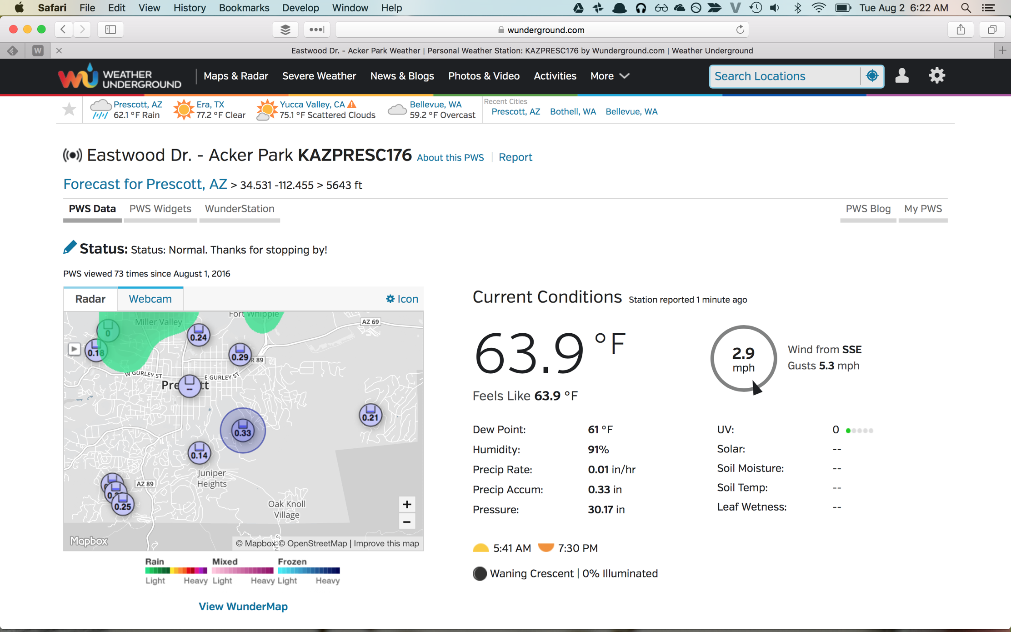Click the Mixed precipitation color scale
The image size is (1011, 632).
(242, 570)
